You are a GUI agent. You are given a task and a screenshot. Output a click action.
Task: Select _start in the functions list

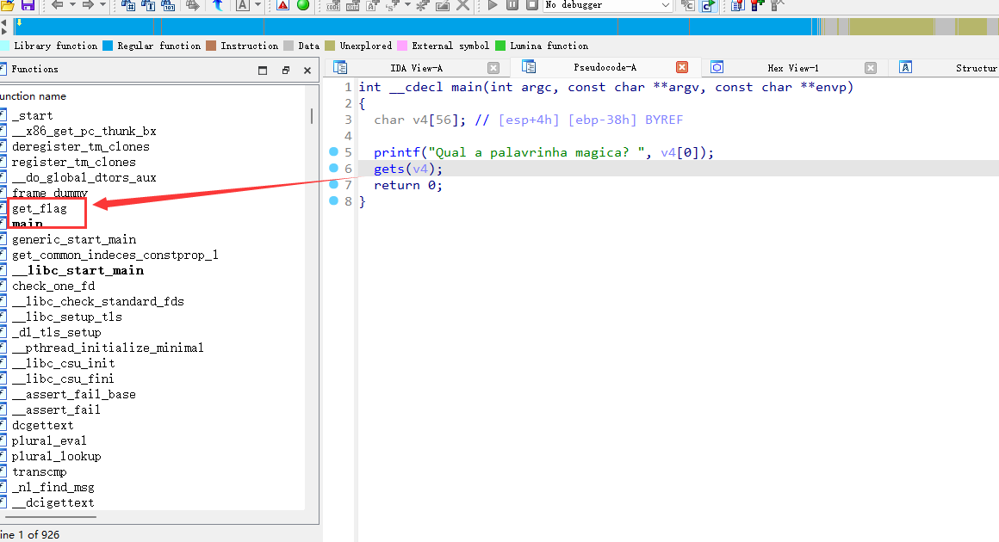click(32, 115)
